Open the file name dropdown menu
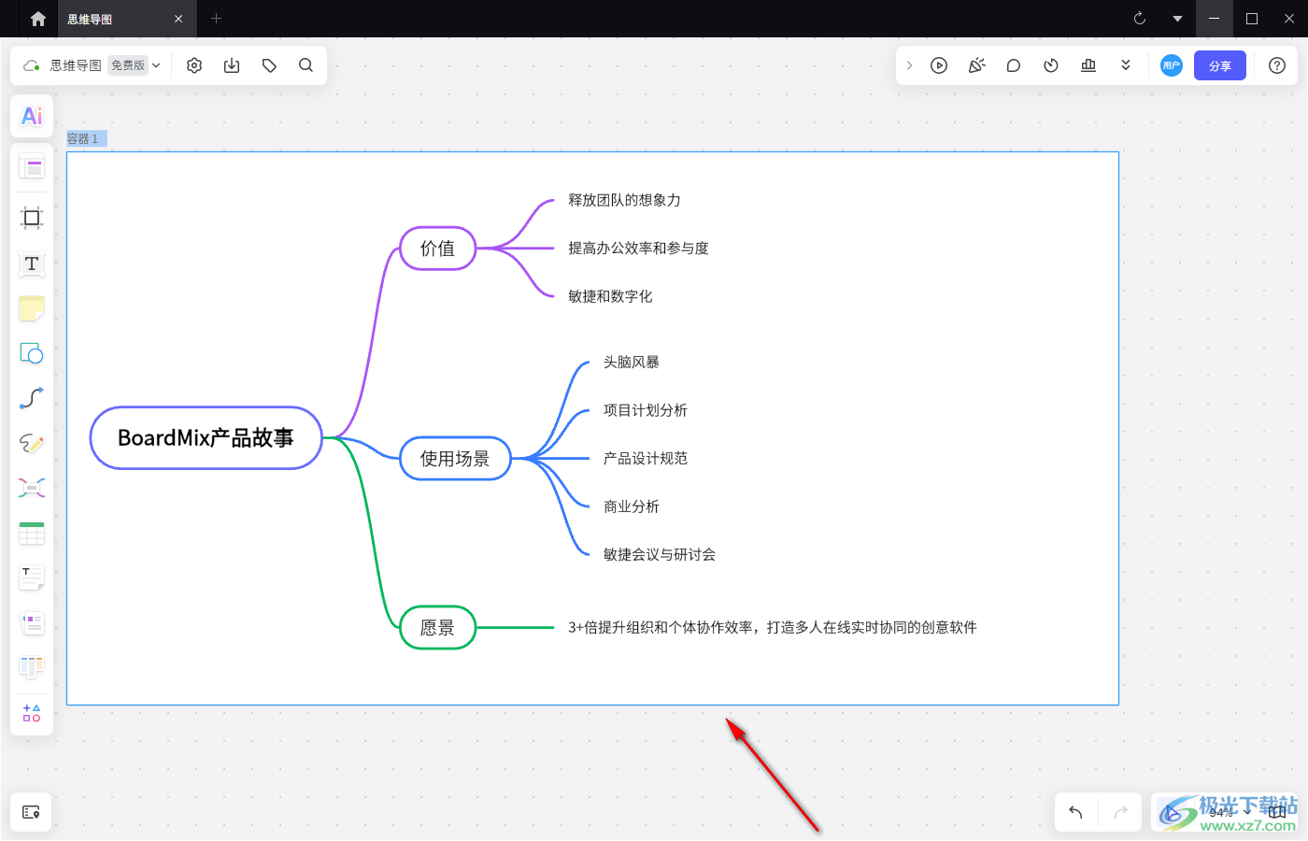Screen dimensions: 1308x841 click(x=156, y=65)
